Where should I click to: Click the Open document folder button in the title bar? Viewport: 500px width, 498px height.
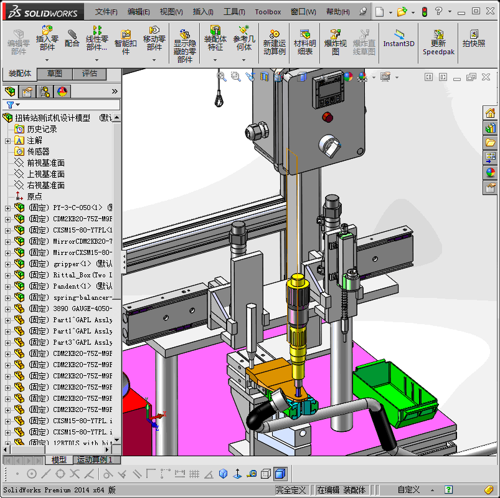click(x=402, y=12)
